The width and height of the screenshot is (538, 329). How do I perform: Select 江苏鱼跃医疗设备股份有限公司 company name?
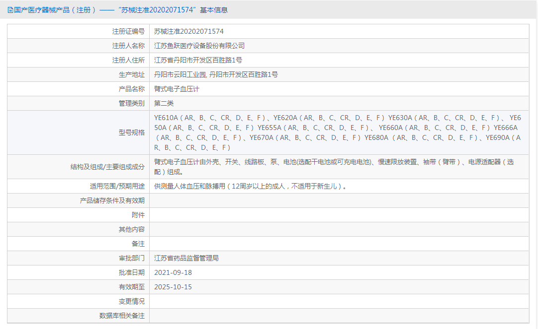(x=199, y=46)
